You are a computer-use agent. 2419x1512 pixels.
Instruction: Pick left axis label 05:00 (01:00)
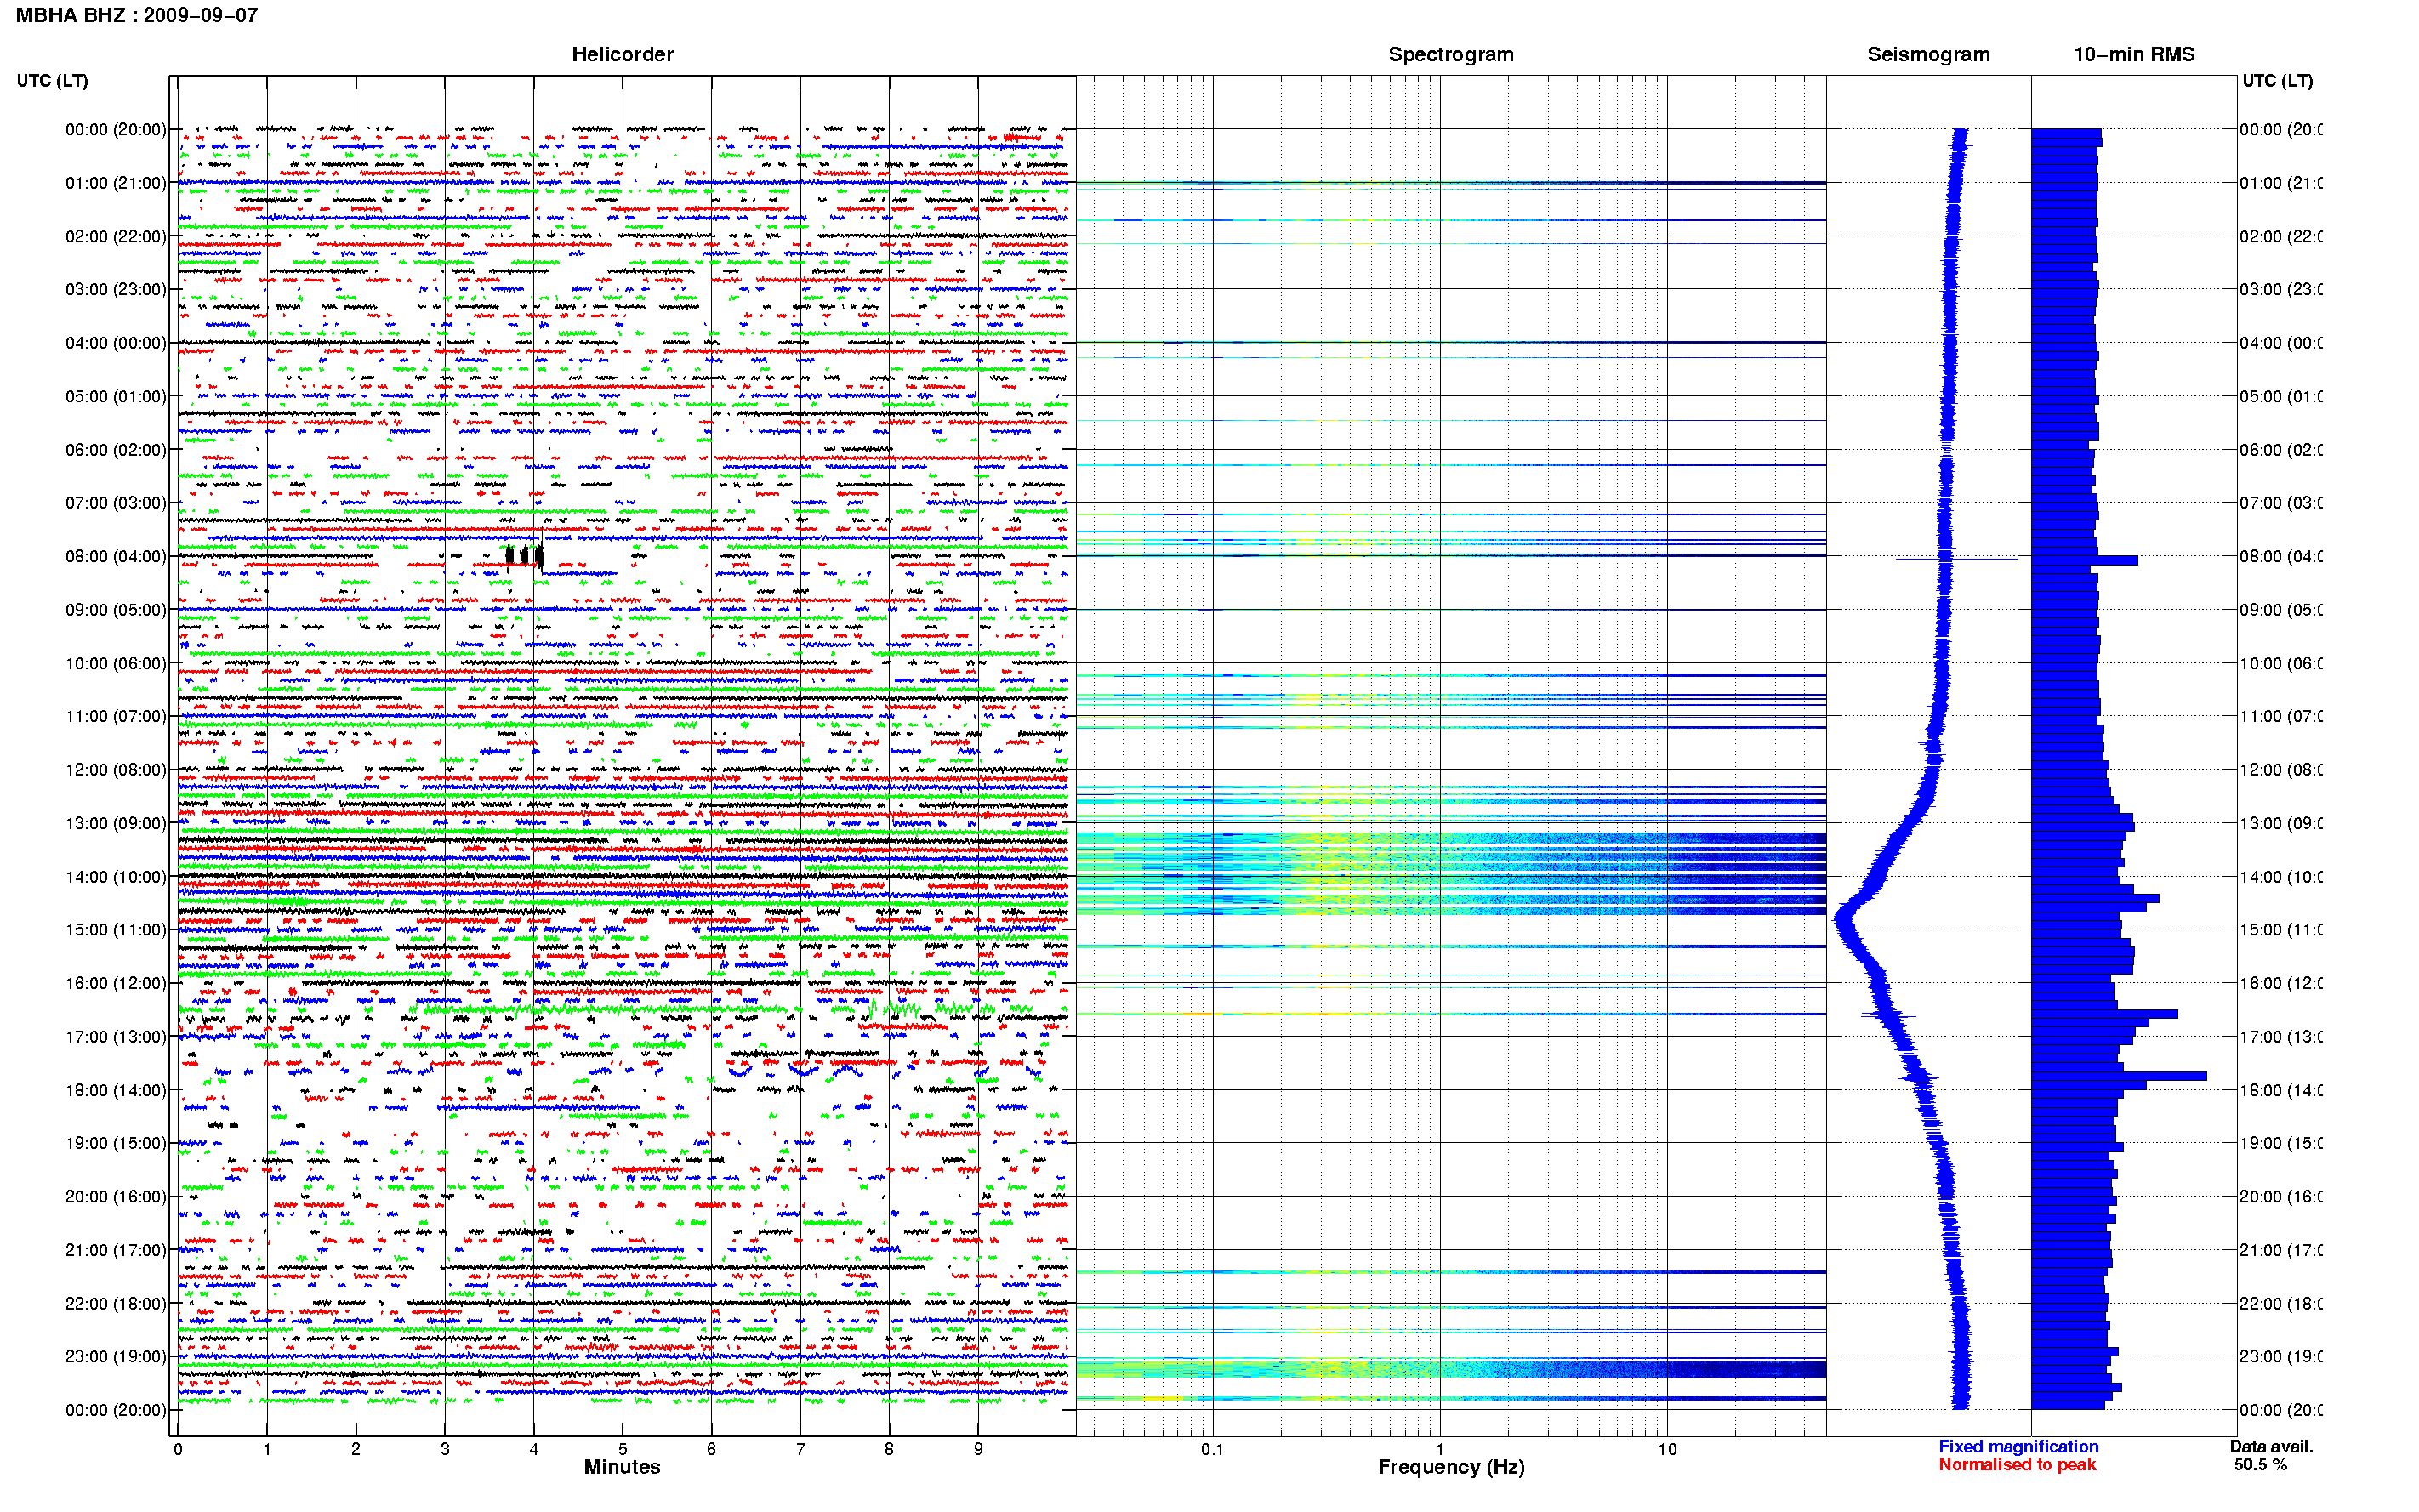click(x=116, y=396)
